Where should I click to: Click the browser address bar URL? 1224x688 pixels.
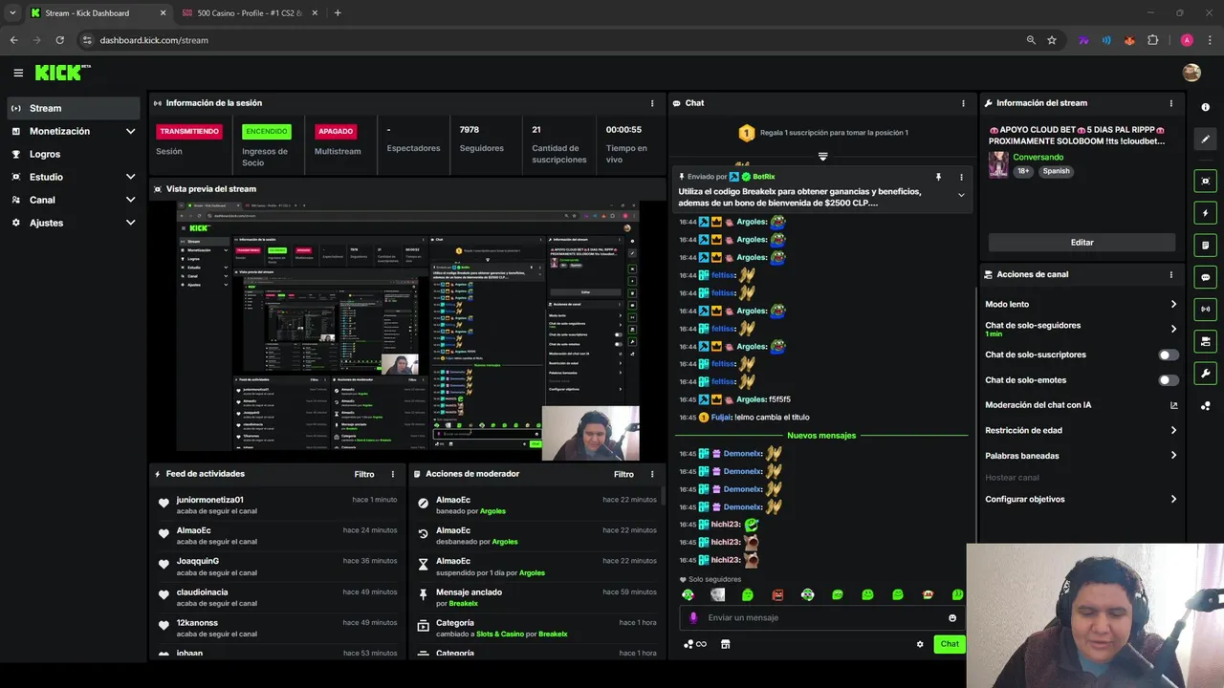click(x=154, y=40)
